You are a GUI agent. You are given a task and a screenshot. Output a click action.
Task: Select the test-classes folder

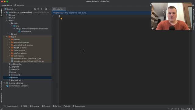click(x=18, y=56)
